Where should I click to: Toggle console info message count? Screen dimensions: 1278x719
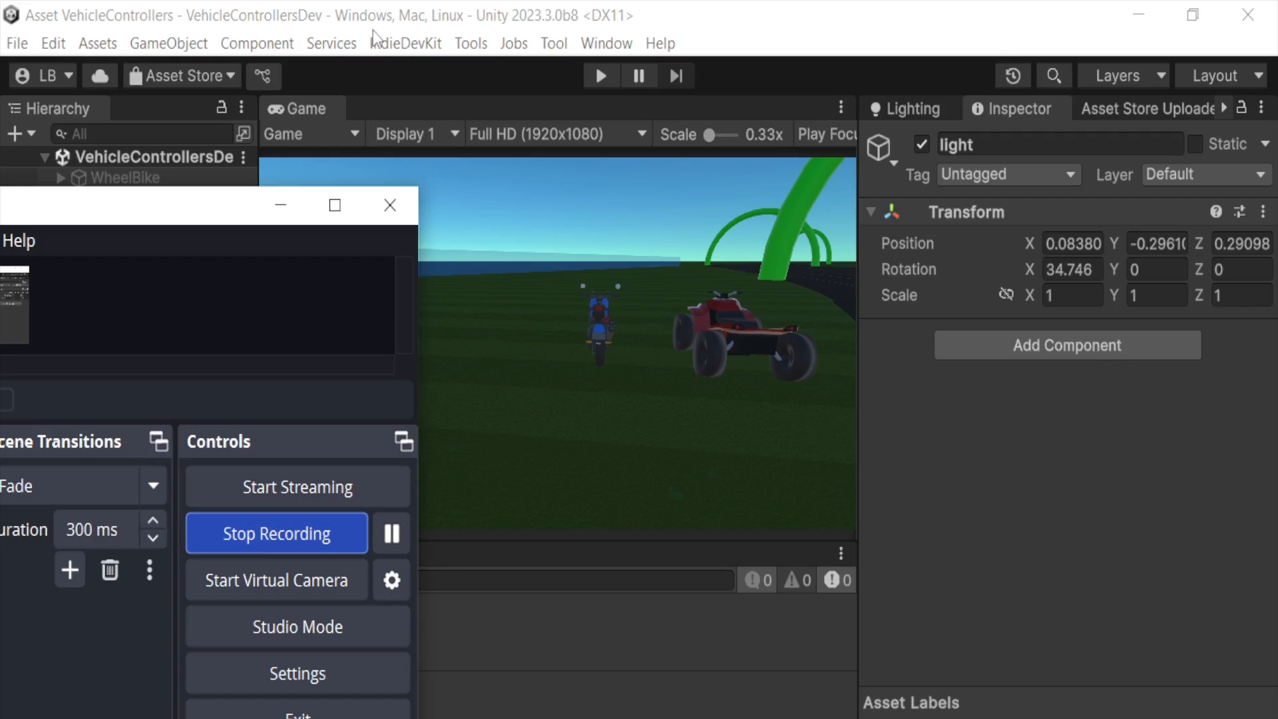coord(759,581)
